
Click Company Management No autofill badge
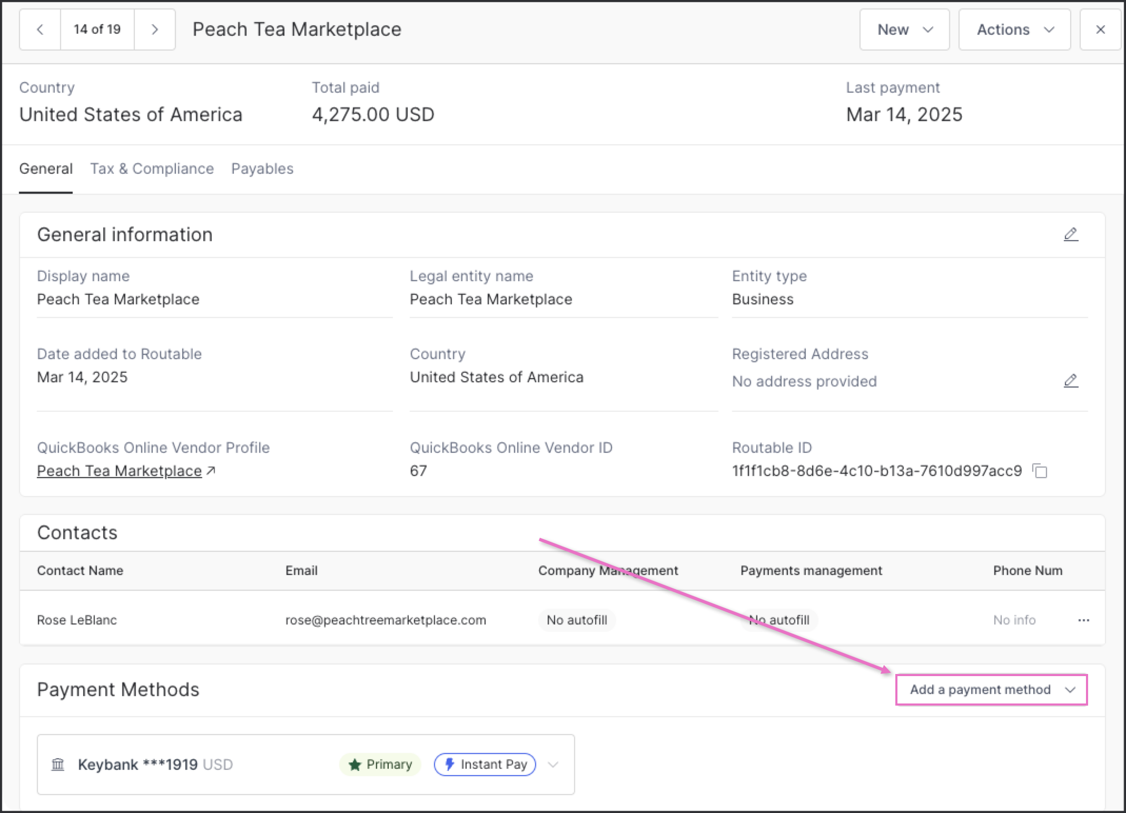[577, 620]
